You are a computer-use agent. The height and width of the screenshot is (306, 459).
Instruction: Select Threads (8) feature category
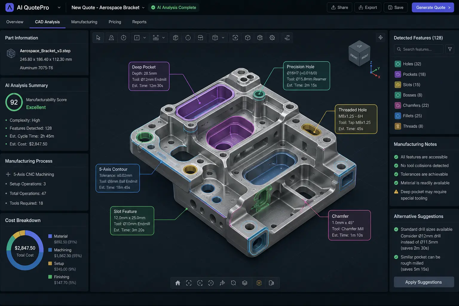[409, 126]
